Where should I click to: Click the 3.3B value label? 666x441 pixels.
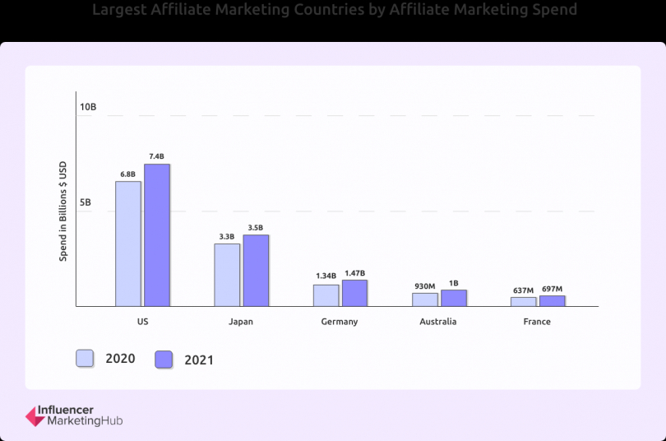pos(227,237)
